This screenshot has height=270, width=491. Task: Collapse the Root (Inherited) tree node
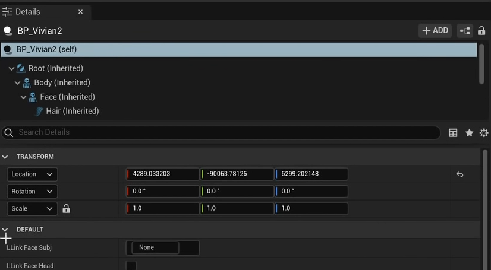tap(11, 68)
